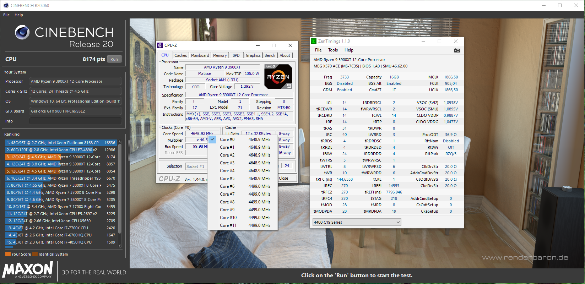This screenshot has width=585, height=284.
Task: Close the ZenTimings window via X
Action: click(456, 41)
